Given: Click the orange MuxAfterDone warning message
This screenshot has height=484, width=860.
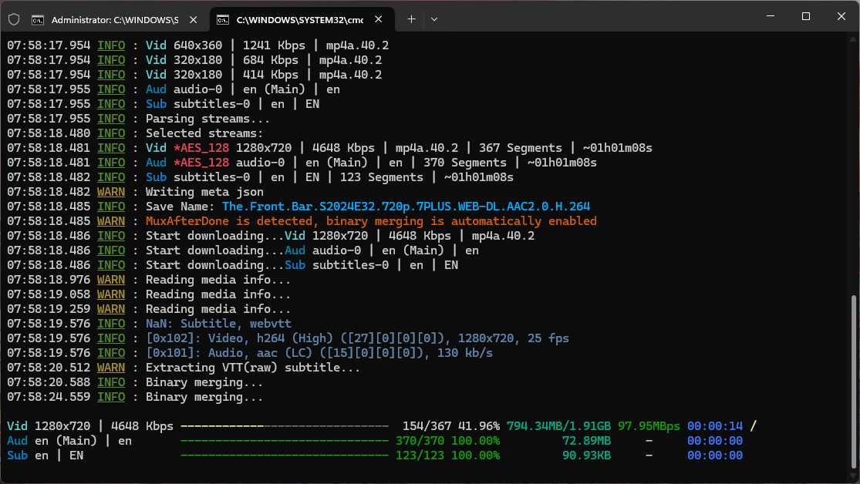Looking at the screenshot, I should tap(371, 221).
